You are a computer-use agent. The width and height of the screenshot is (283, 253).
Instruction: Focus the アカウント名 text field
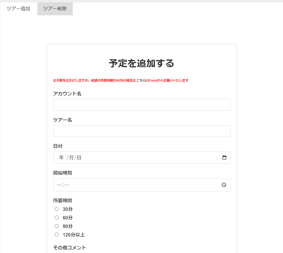tap(142, 105)
